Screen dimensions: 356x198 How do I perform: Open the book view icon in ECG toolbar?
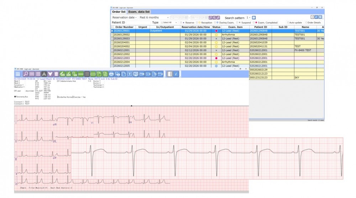tap(169, 74)
